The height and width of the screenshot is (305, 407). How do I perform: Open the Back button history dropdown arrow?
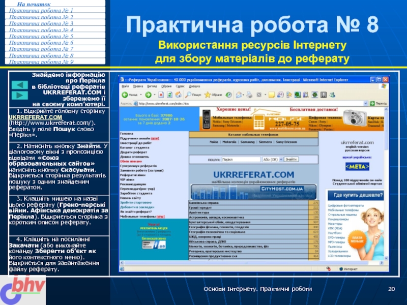point(141,95)
